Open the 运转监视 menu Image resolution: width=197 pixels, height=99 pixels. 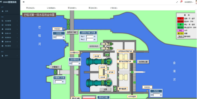click(30, 8)
